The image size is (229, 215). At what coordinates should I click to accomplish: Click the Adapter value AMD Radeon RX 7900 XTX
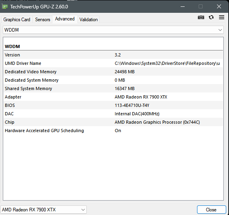point(141,97)
